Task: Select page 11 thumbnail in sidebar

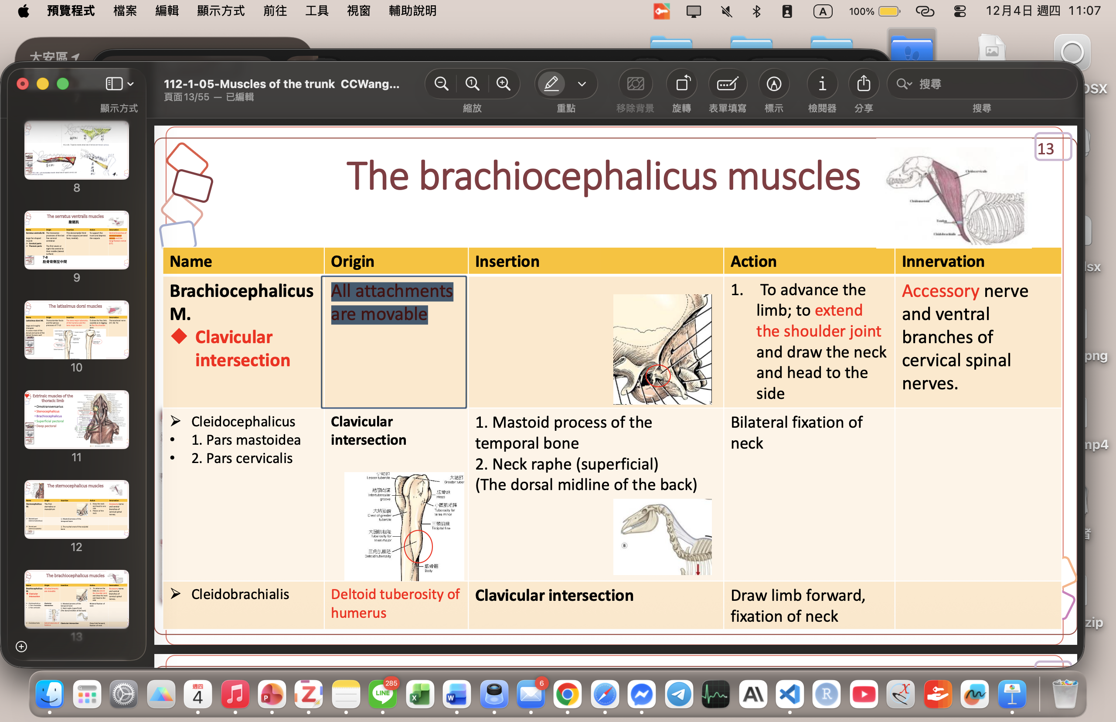Action: click(76, 419)
